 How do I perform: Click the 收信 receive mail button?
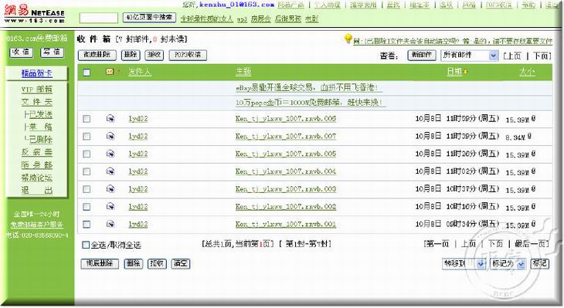tap(21, 52)
